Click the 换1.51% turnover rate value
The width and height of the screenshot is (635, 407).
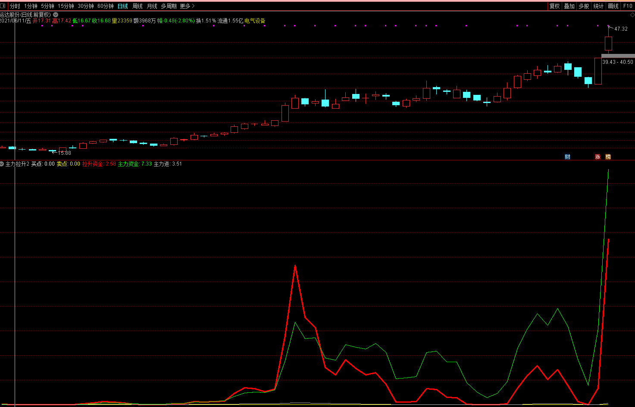tap(206, 21)
